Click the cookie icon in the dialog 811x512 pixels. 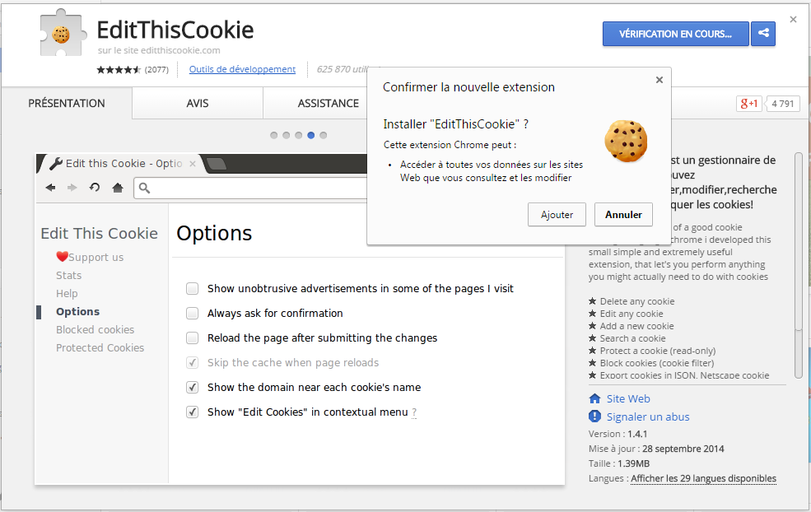[626, 141]
